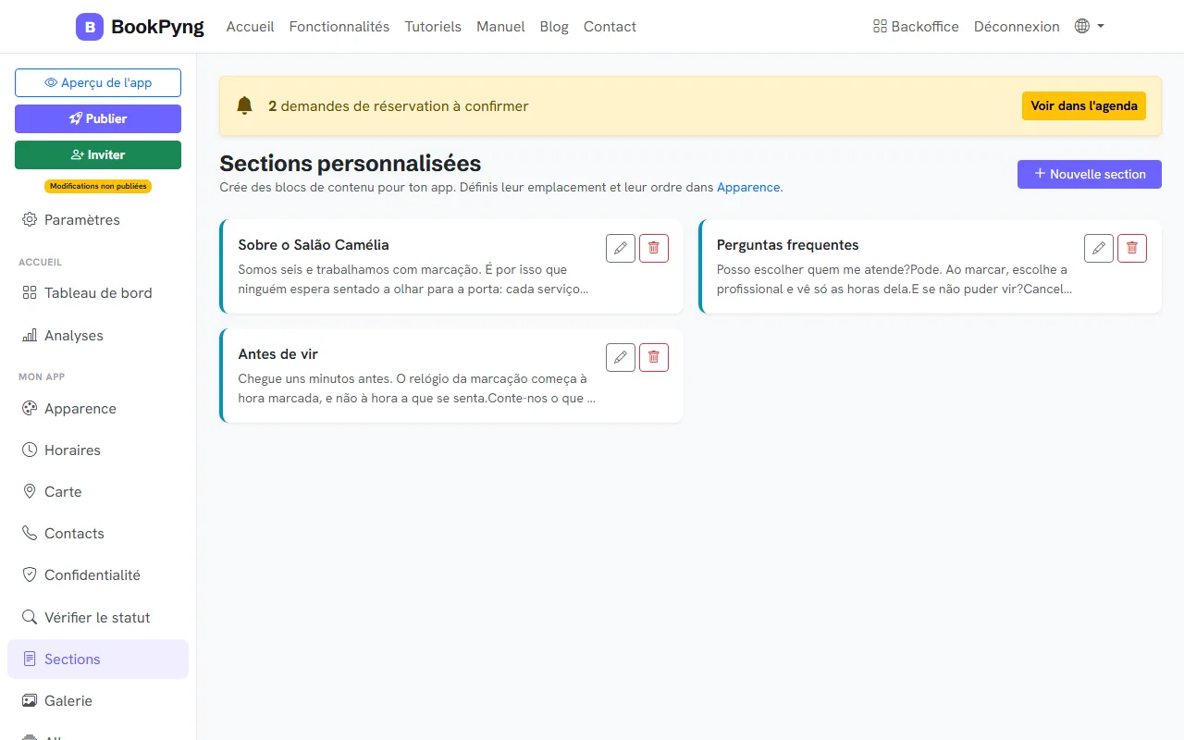This screenshot has height=740, width=1184.
Task: Open Aperçu de l'app preview
Action: [98, 82]
